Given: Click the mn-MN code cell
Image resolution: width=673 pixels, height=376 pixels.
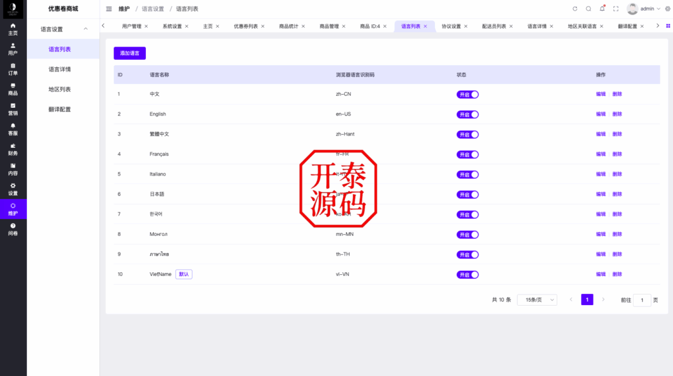Looking at the screenshot, I should [x=344, y=235].
